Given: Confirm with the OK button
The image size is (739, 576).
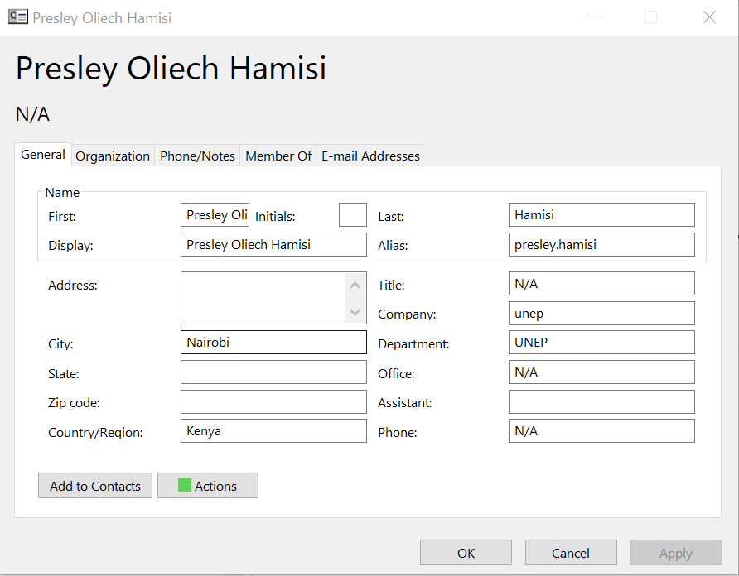Looking at the screenshot, I should pyautogui.click(x=466, y=553).
